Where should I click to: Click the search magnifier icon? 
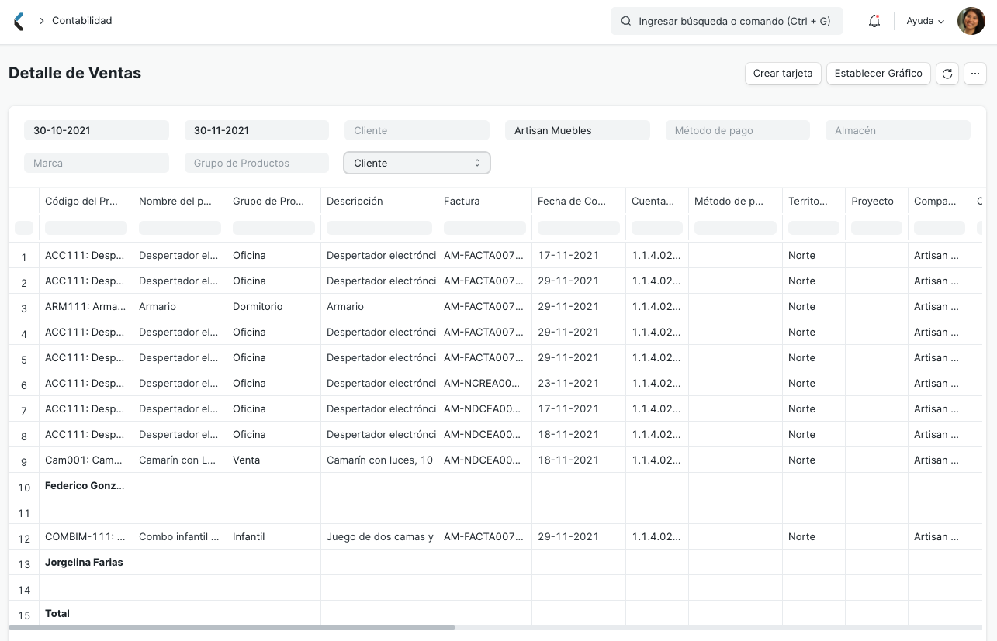(626, 21)
